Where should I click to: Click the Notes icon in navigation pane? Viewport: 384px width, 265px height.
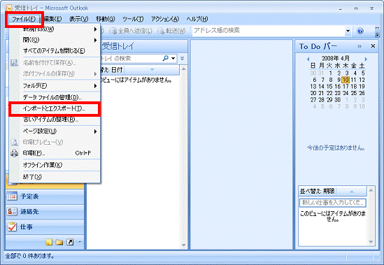[x=49, y=242]
